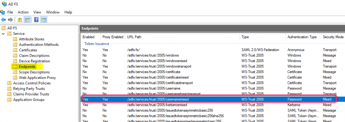Viewport: 345px width, 122px height.
Task: Open Application Groups in the tree
Action: (x=29, y=100)
